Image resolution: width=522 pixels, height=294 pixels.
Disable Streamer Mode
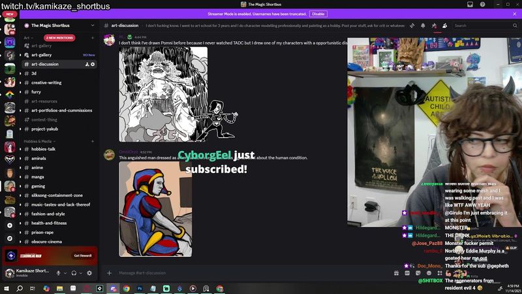coord(318,13)
